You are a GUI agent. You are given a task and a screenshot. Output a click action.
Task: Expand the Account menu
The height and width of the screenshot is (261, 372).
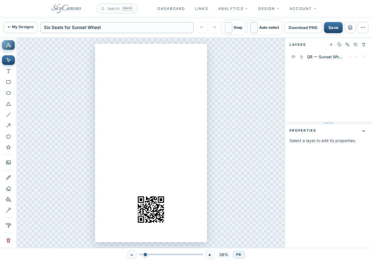point(303,9)
